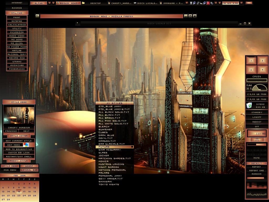Select the Repeat One playback mode
Image resolution: width=269 pixels, height=202 pixels.
click(257, 170)
